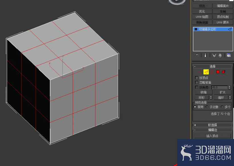The height and width of the screenshot is (166, 234).
Task: Click the 选择了 72 个边 status text
Action: tap(220, 114)
